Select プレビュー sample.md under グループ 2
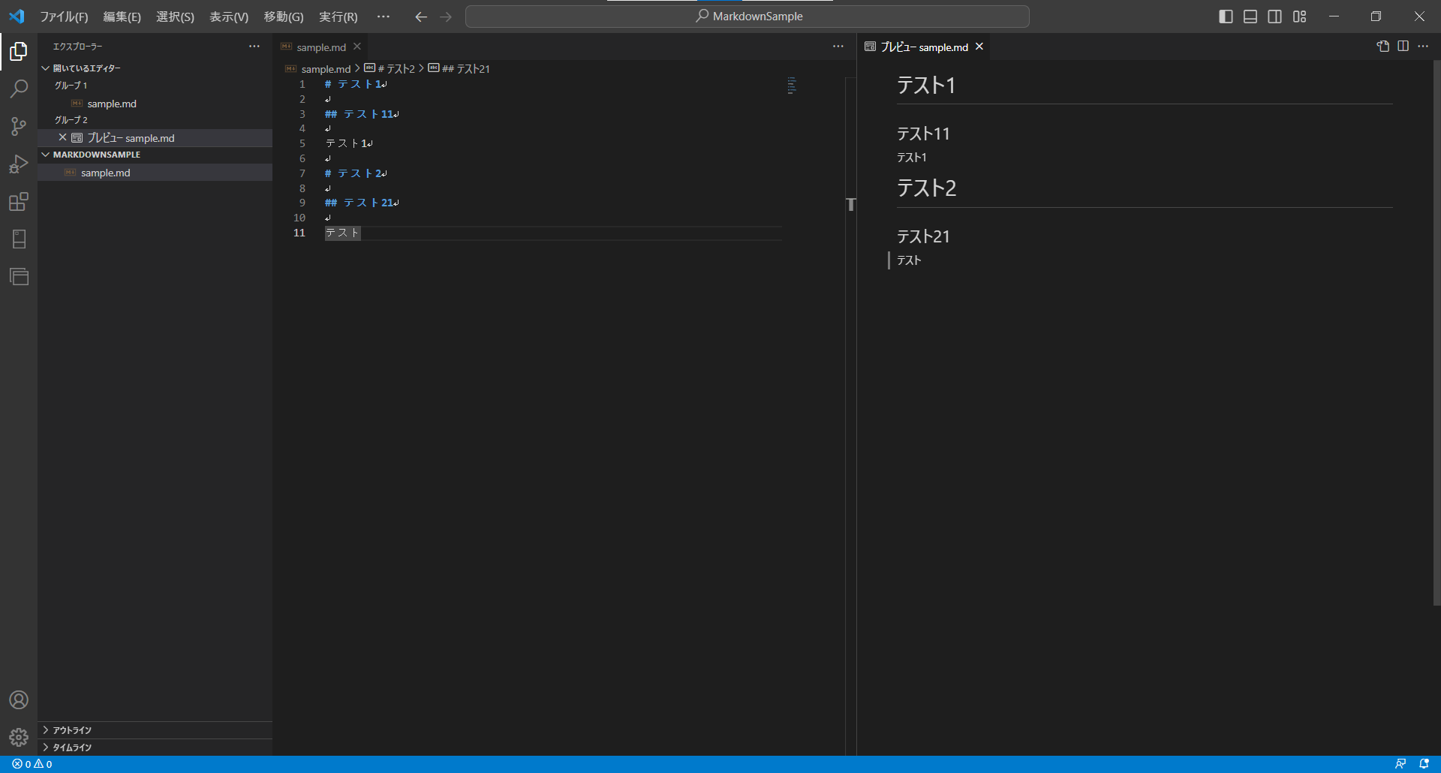Image resolution: width=1441 pixels, height=773 pixels. (x=155, y=138)
